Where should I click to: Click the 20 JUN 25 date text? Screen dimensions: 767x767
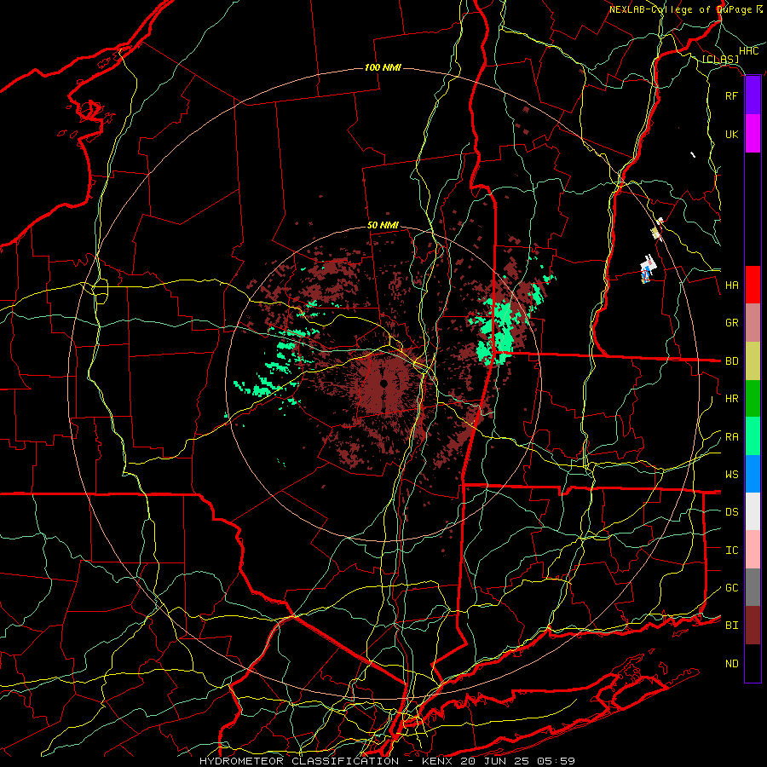pos(494,761)
